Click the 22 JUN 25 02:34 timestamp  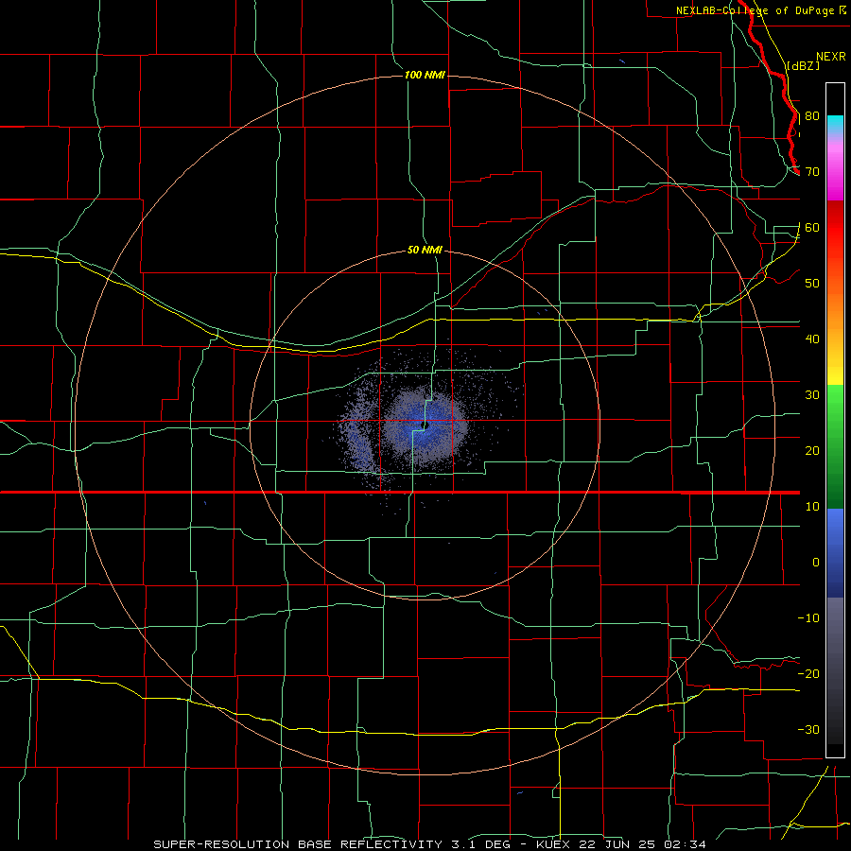tap(643, 844)
